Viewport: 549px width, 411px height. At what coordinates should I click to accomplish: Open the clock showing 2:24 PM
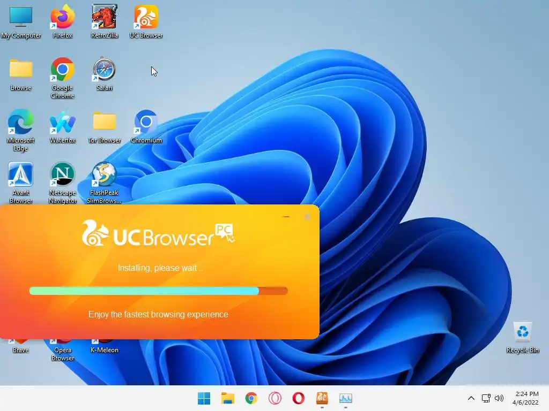525,398
